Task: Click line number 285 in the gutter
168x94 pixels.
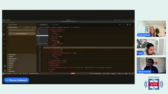Action: click(x=40, y=62)
